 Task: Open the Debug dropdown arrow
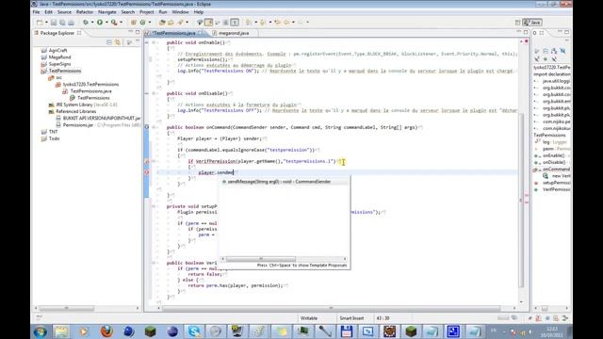point(92,23)
